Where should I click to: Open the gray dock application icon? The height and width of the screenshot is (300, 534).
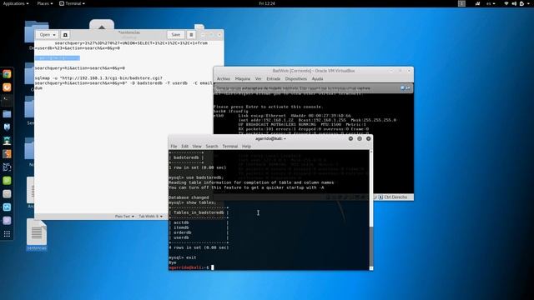pyautogui.click(x=7, y=194)
